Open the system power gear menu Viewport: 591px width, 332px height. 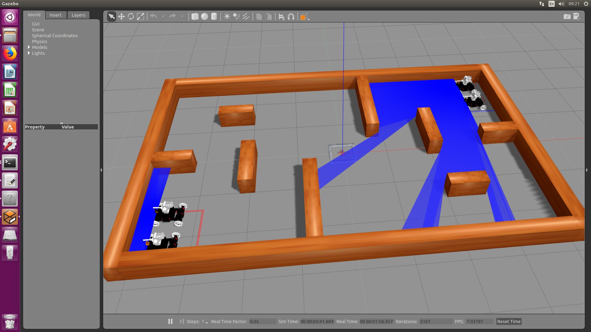click(586, 4)
